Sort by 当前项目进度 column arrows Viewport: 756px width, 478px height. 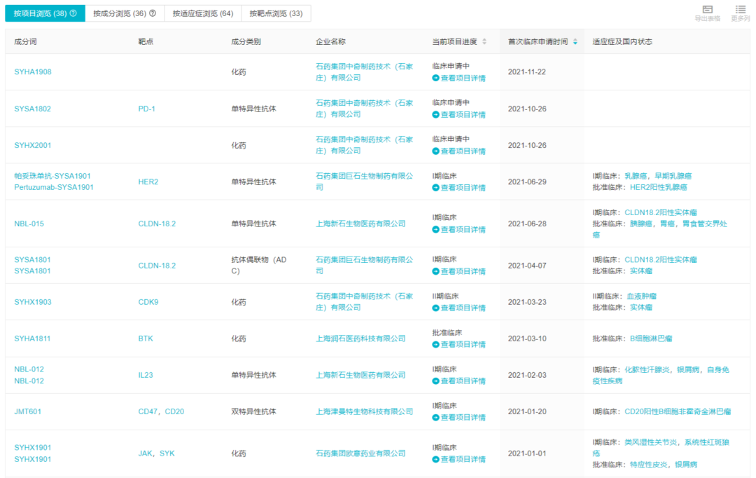tap(484, 42)
